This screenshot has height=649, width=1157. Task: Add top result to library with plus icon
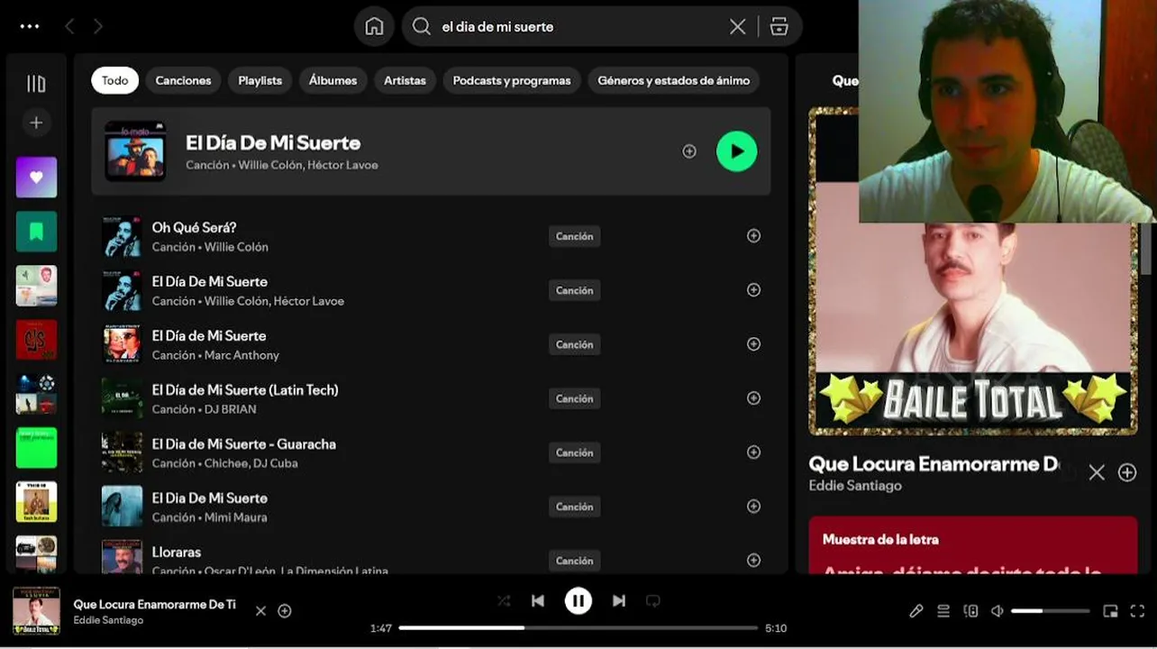pos(689,151)
